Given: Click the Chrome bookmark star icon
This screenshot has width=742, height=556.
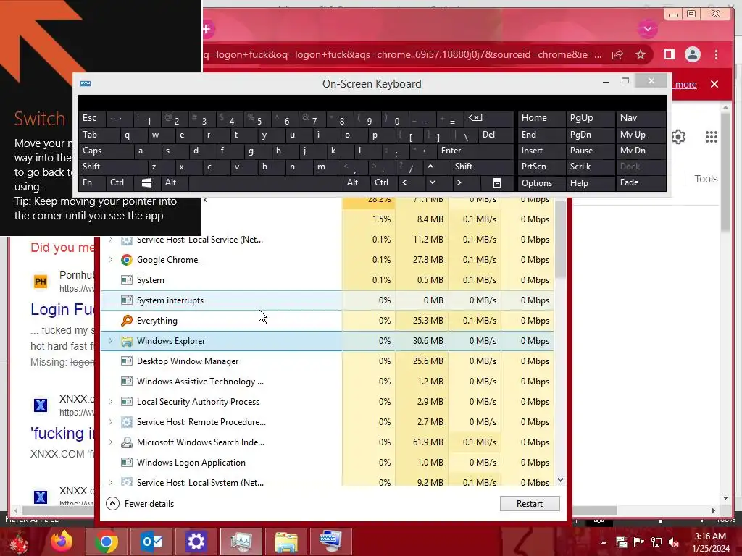Looking at the screenshot, I should 641,55.
